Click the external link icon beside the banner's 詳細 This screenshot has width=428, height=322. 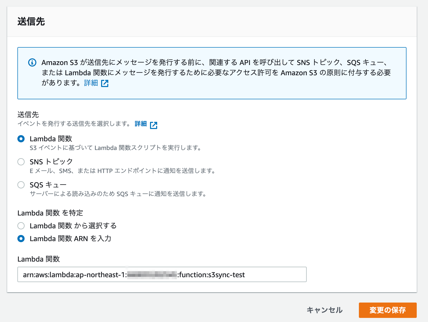tap(105, 83)
